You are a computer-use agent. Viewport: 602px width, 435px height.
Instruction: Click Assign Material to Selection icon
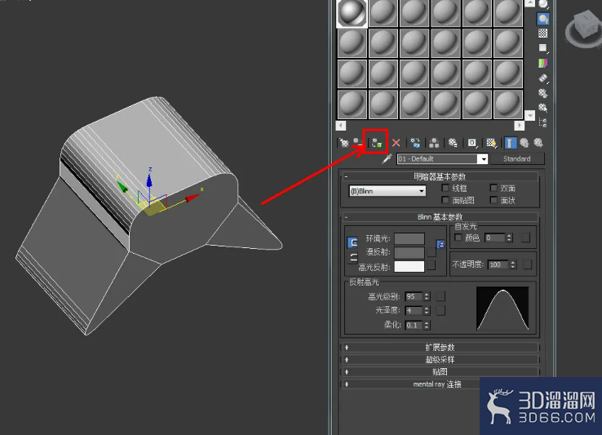click(x=377, y=143)
